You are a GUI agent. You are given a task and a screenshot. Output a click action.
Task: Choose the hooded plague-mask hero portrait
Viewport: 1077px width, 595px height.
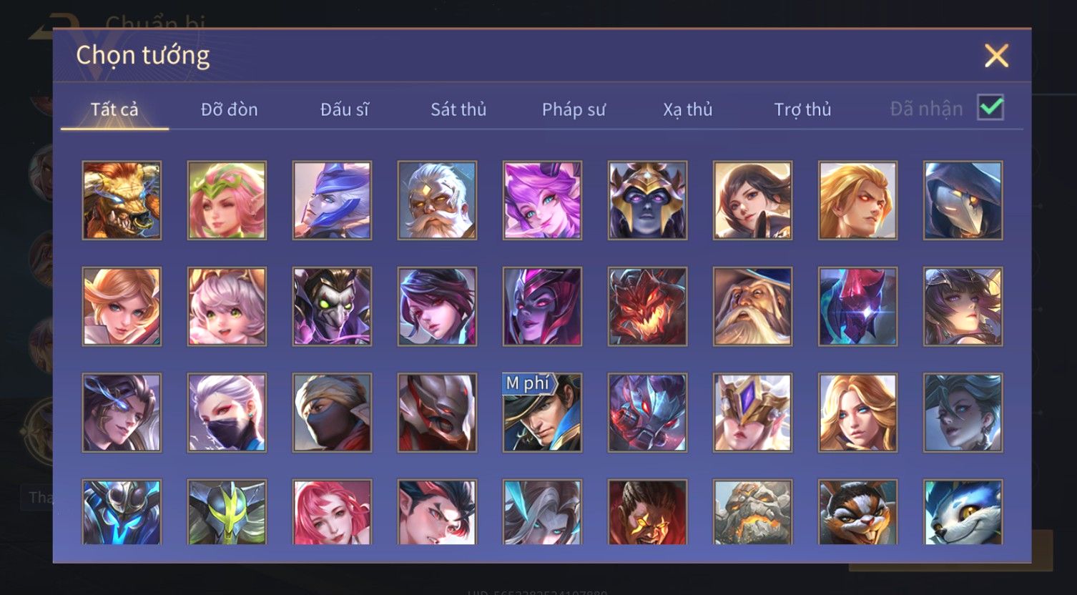pos(963,200)
